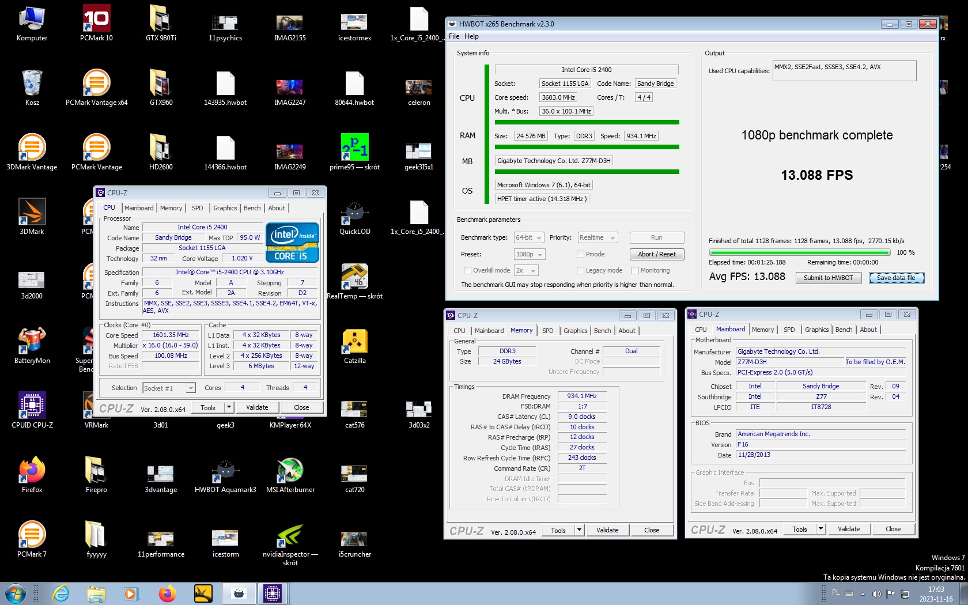Open About tab in CPU-Z CPU window

pos(277,208)
